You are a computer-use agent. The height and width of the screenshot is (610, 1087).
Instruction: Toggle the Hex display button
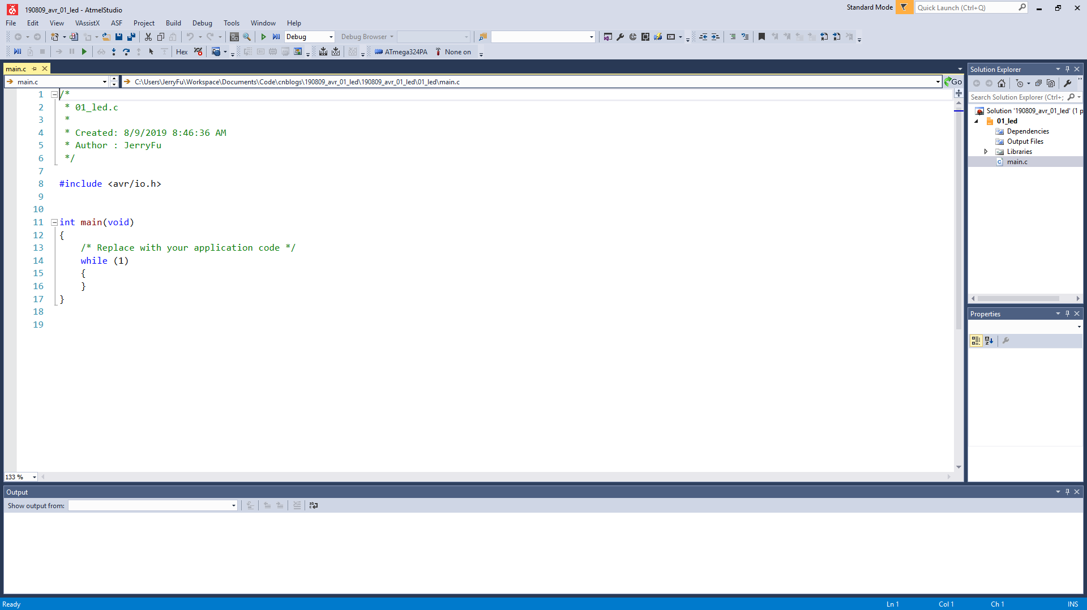coord(182,52)
